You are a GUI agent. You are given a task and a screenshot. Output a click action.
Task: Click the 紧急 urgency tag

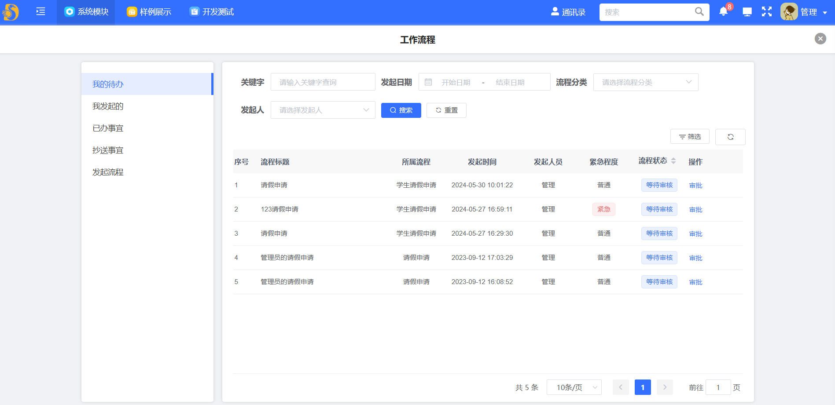603,209
